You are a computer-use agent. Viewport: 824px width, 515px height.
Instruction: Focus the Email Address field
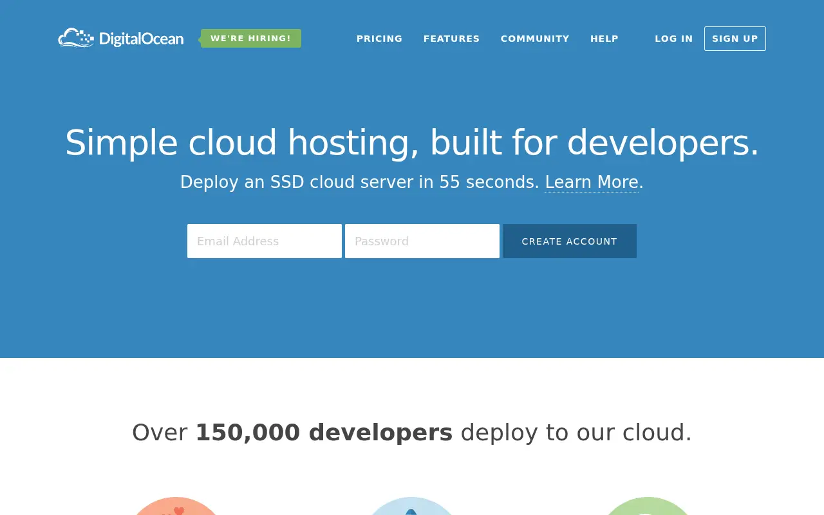pos(265,241)
